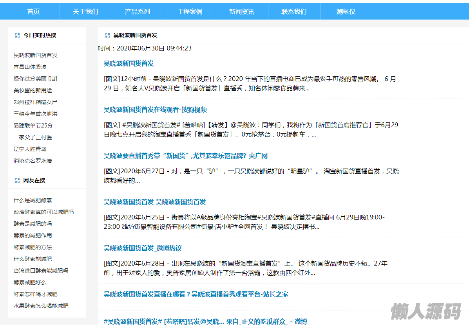The height and width of the screenshot is (325, 469).
Task: Open 工程案例 in the navigation bar
Action: pyautogui.click(x=190, y=11)
